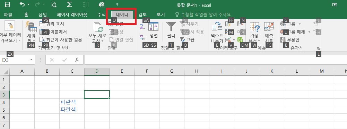Click the 연결 편집 button

tap(121, 40)
